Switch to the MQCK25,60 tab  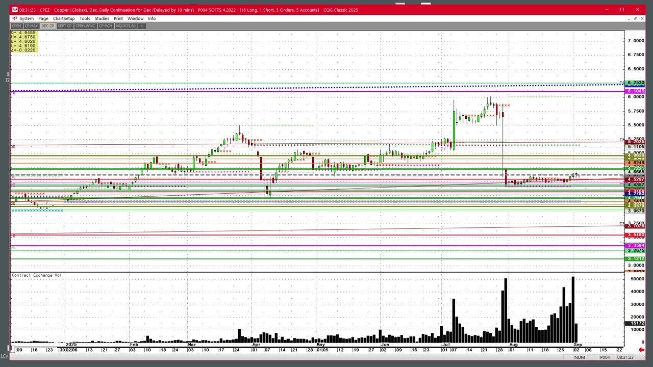pos(126,25)
